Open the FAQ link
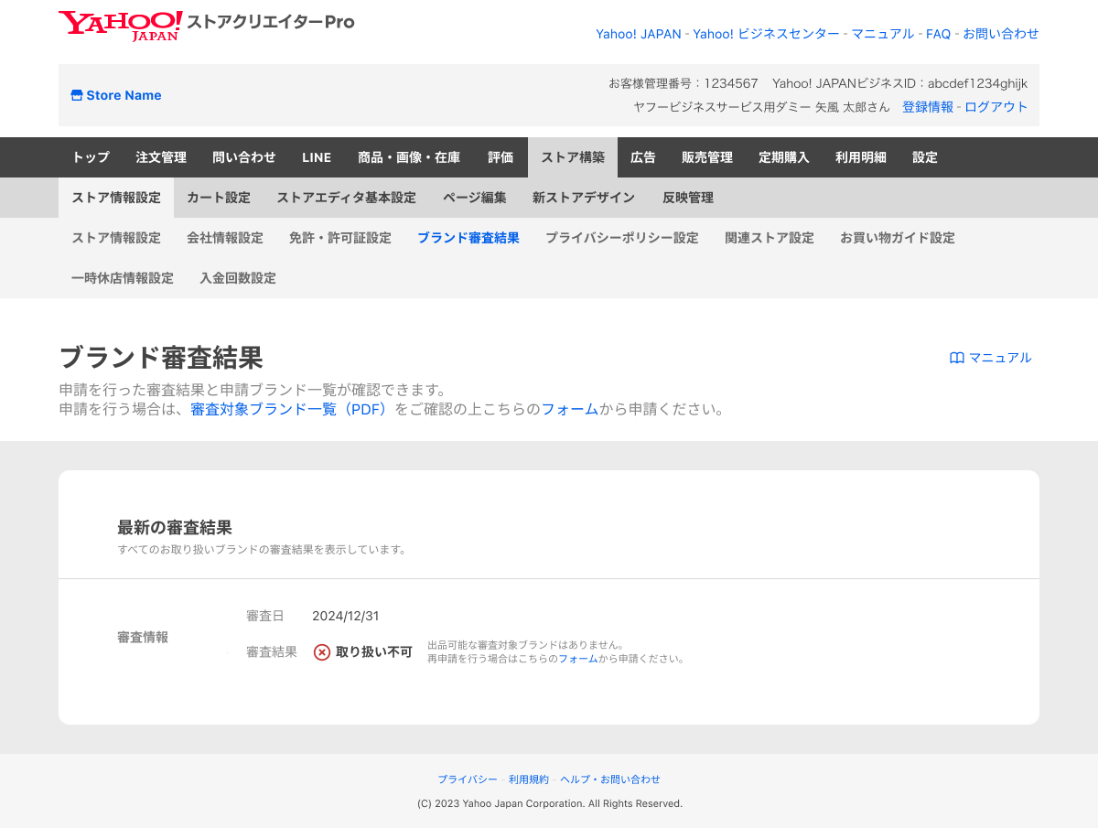The image size is (1098, 828). [938, 34]
